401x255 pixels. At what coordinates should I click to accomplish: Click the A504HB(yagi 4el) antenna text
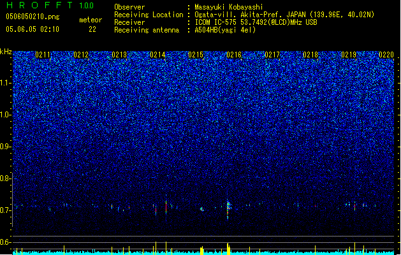pyautogui.click(x=225, y=30)
